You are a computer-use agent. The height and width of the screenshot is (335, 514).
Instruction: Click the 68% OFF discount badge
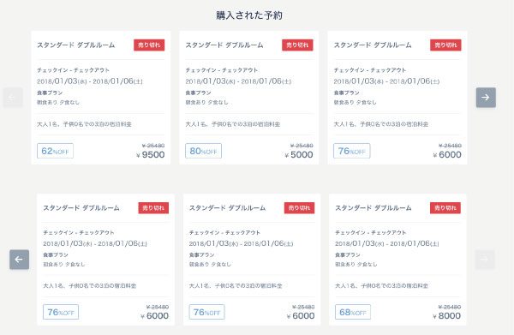click(x=353, y=312)
